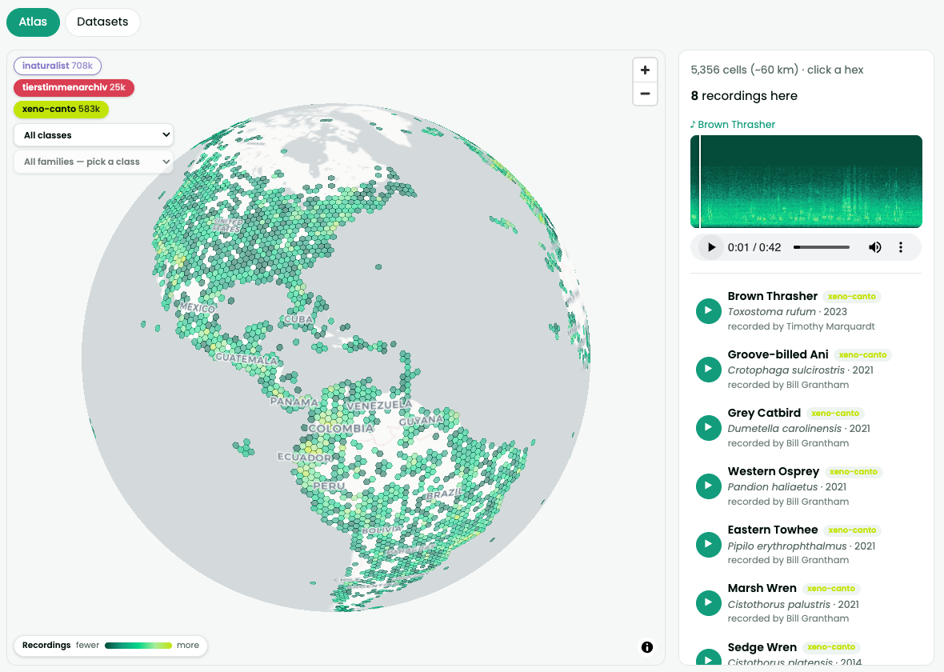Click the Pipilo erythrophthalmus scientific name
This screenshot has height=672, width=944.
pos(787,546)
